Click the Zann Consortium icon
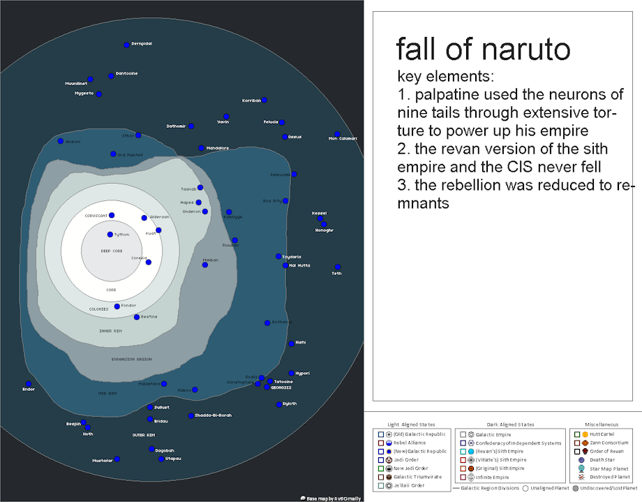642x502 pixels. (585, 443)
